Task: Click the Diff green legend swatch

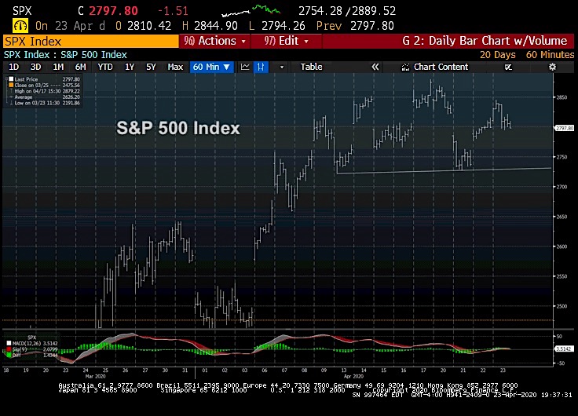Action: tap(9, 355)
